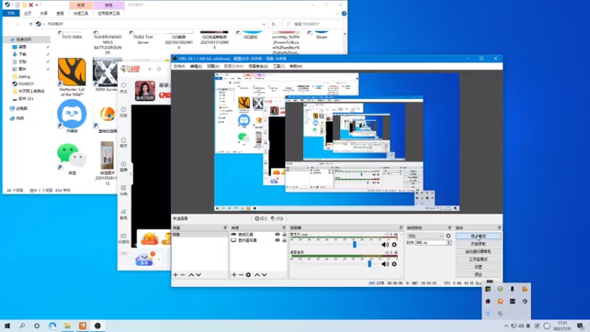Open source properties gear in Sources panel

point(249,274)
